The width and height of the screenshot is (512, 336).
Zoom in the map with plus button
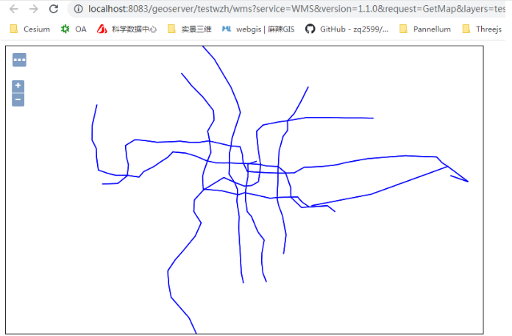(18, 86)
